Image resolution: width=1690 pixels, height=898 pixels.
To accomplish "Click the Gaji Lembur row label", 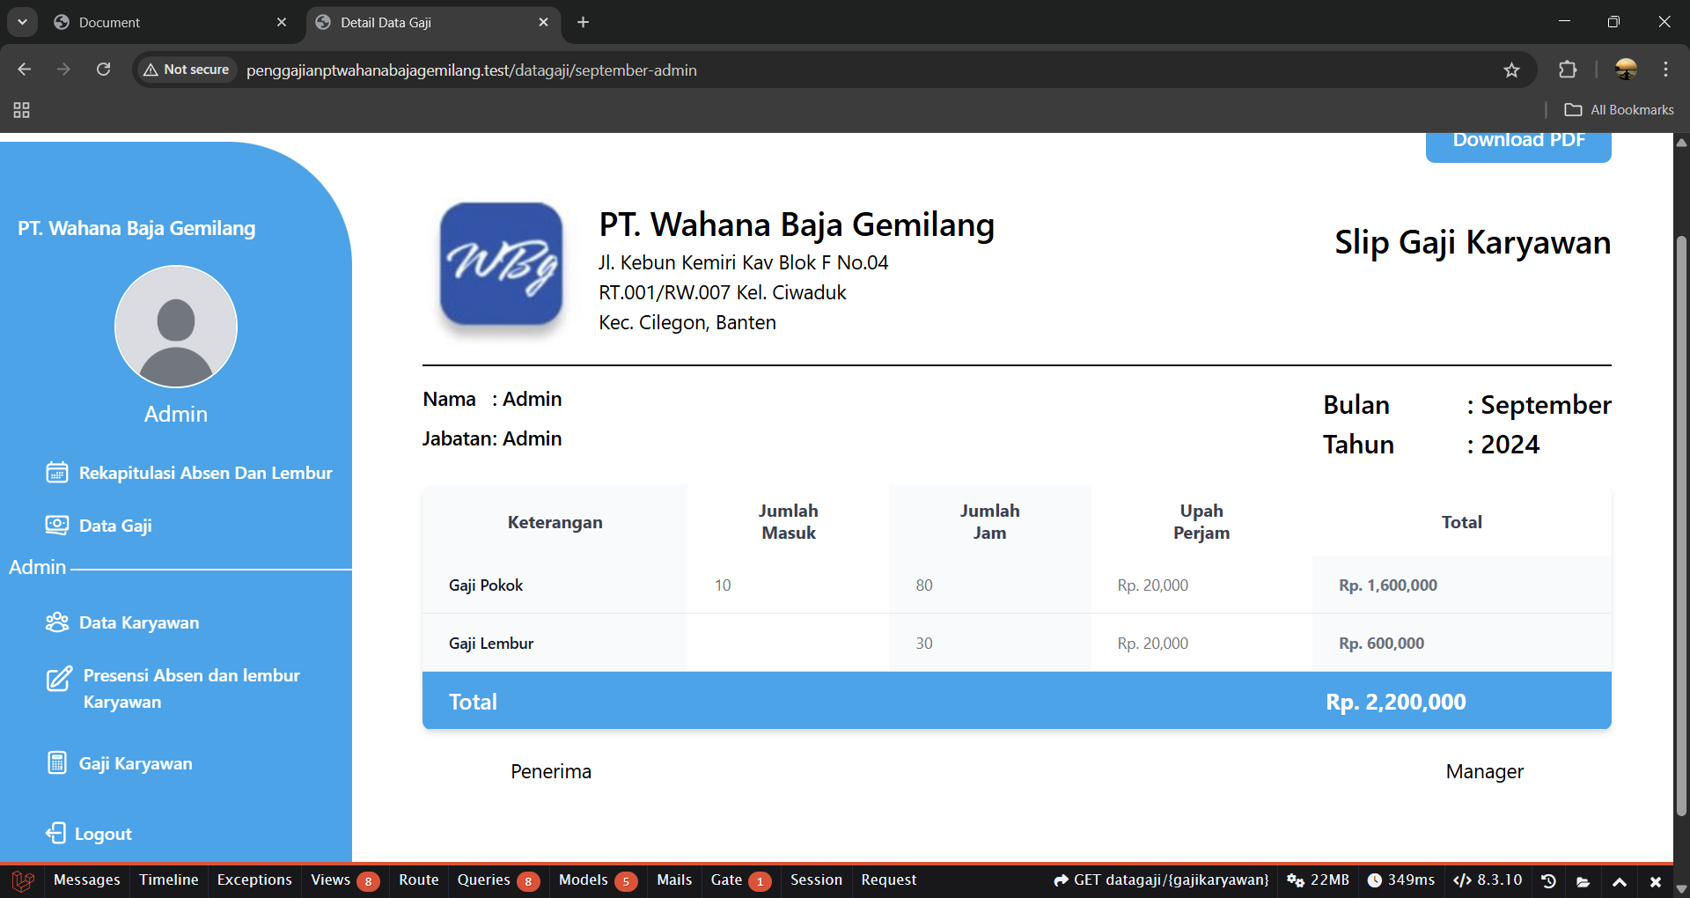I will coord(491,644).
